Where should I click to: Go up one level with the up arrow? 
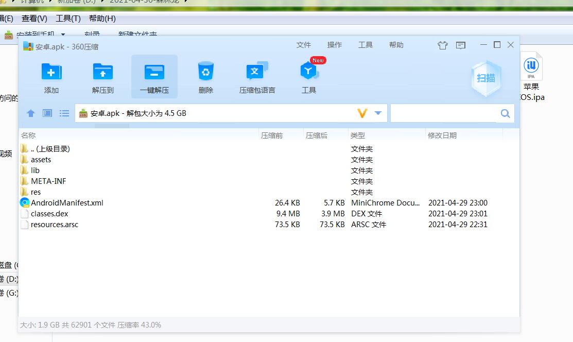[x=31, y=113]
